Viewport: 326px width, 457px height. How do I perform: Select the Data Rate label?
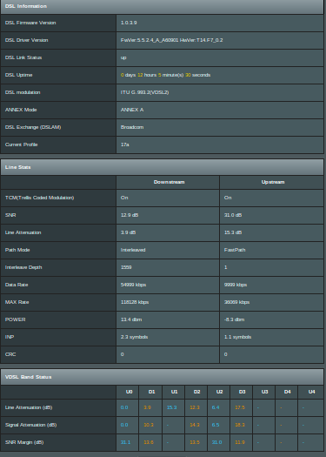[17, 285]
